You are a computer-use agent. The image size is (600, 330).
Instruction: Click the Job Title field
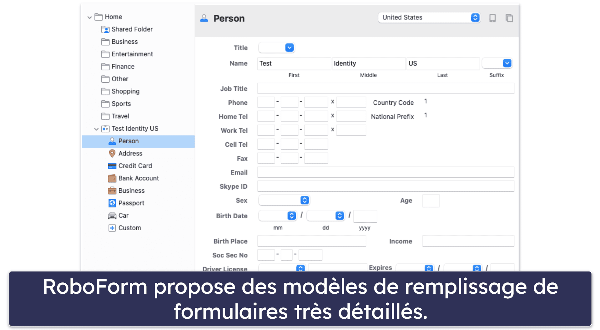click(x=386, y=89)
